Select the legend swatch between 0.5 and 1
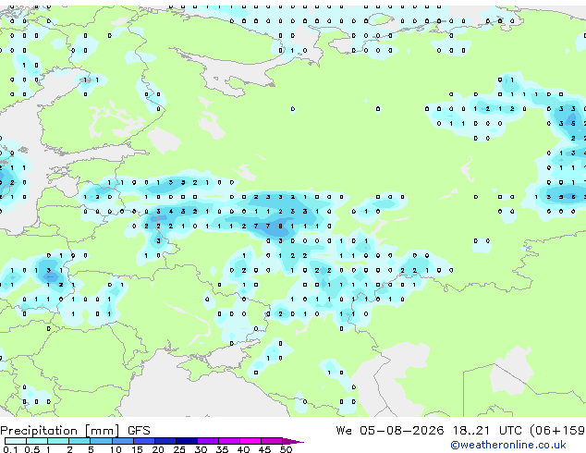Image resolution: width=586 pixels, height=453 pixels. (x=37, y=441)
